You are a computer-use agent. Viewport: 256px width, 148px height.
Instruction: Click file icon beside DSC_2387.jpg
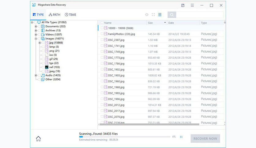coord(106,40)
